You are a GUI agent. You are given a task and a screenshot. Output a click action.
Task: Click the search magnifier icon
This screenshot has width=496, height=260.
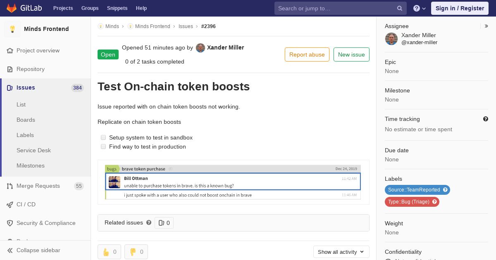(x=400, y=8)
